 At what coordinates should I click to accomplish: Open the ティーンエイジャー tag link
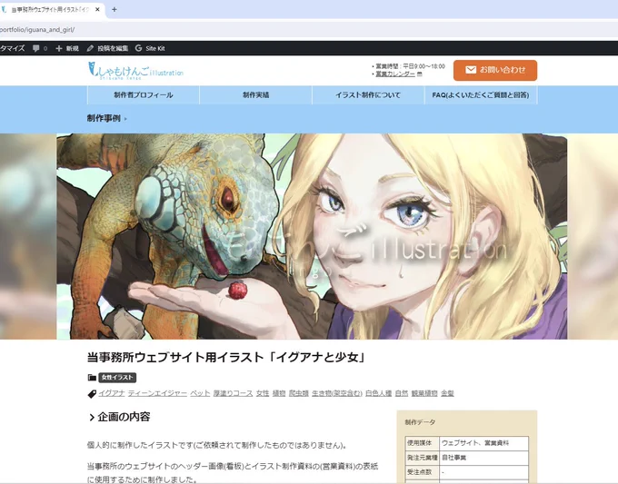click(157, 393)
